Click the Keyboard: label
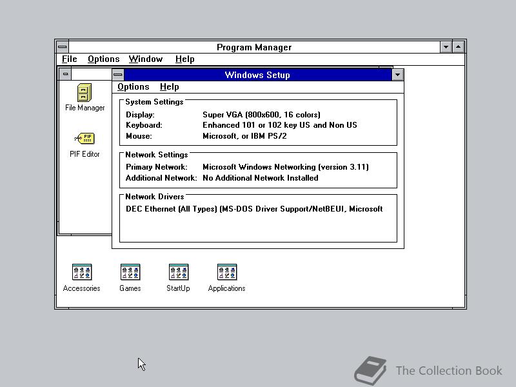The image size is (516, 387). [x=144, y=125]
